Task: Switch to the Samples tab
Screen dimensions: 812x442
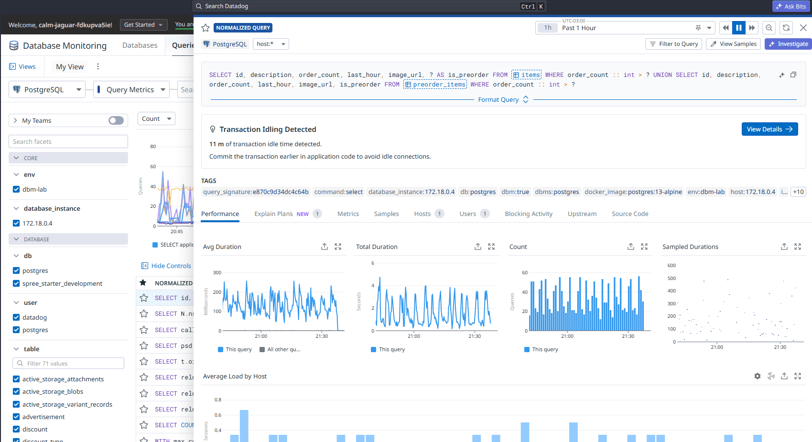Action: pos(386,214)
